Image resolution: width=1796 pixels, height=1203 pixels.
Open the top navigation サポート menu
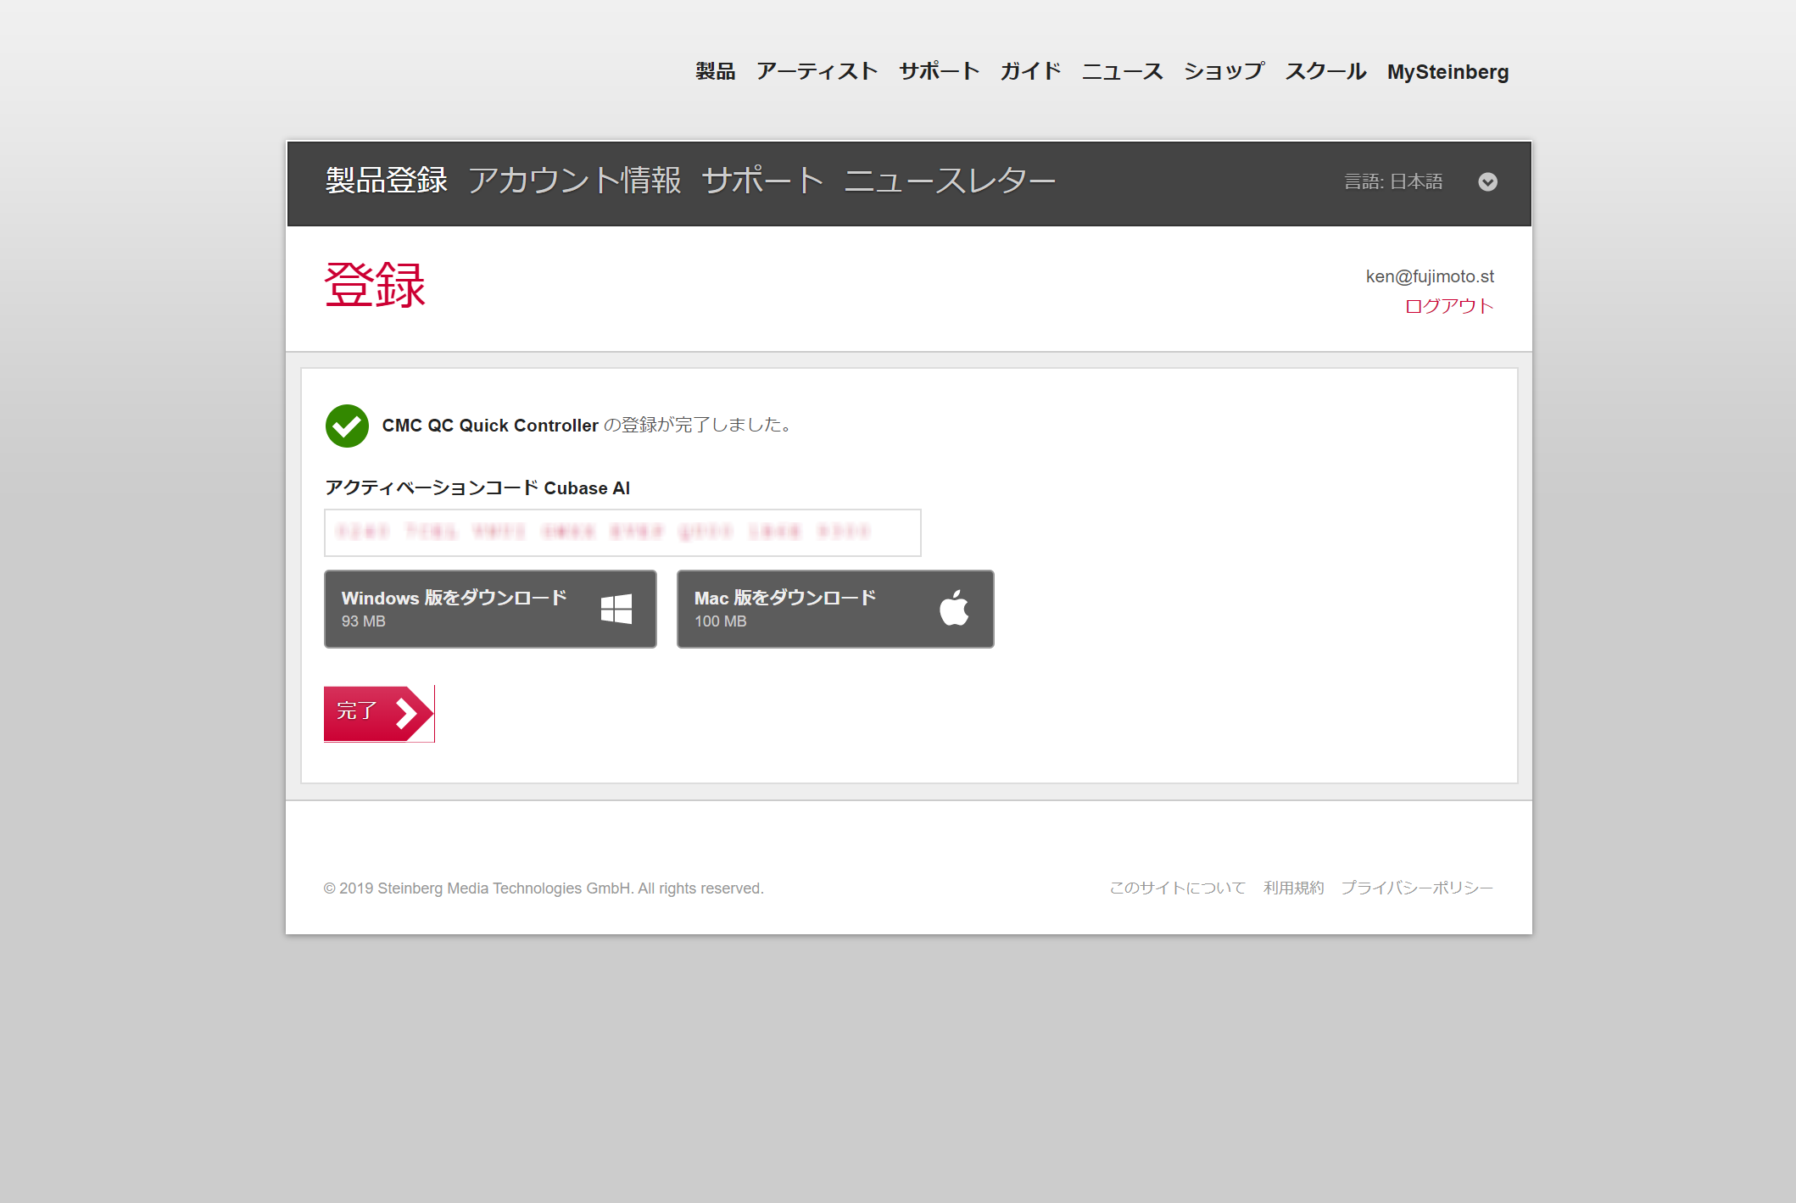pyautogui.click(x=939, y=72)
